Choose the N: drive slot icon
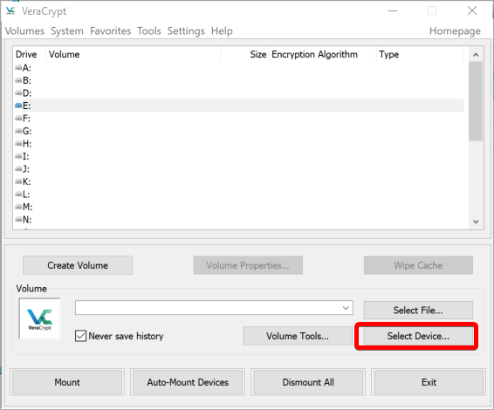 18,220
